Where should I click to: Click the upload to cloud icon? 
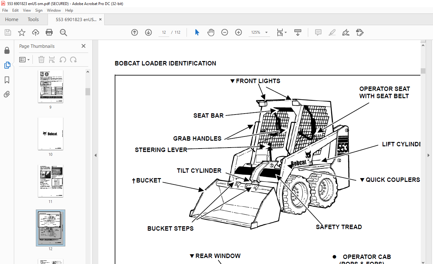36,32
